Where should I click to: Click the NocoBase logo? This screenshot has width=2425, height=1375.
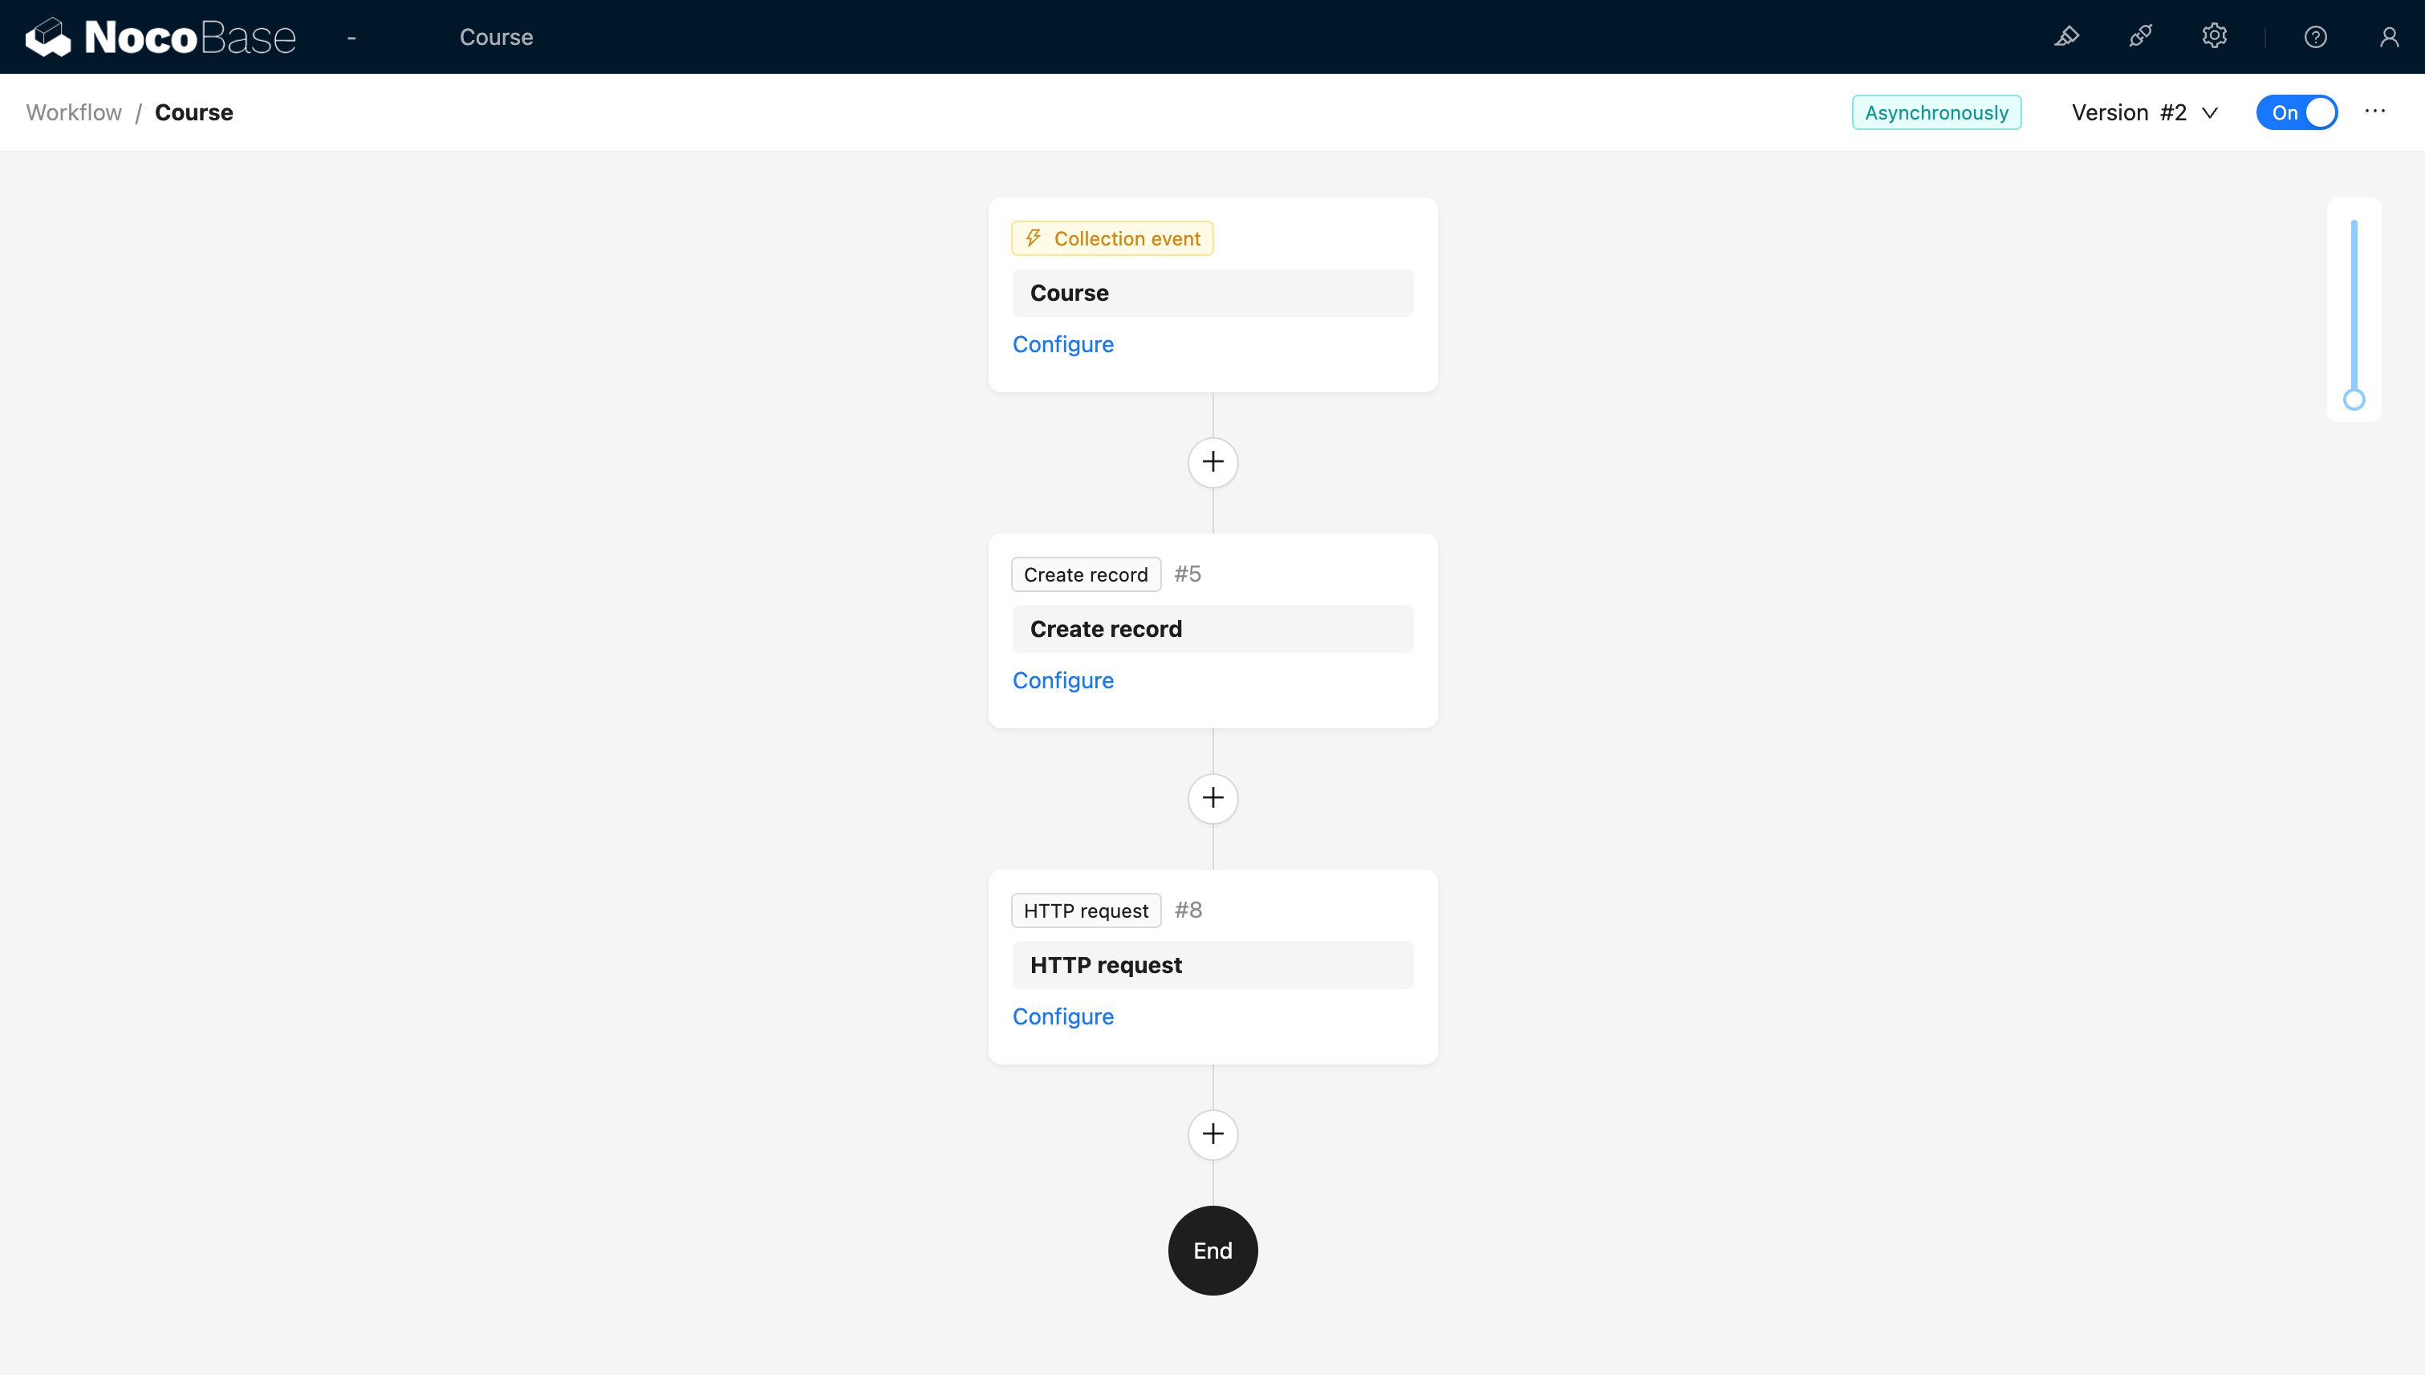(x=160, y=37)
